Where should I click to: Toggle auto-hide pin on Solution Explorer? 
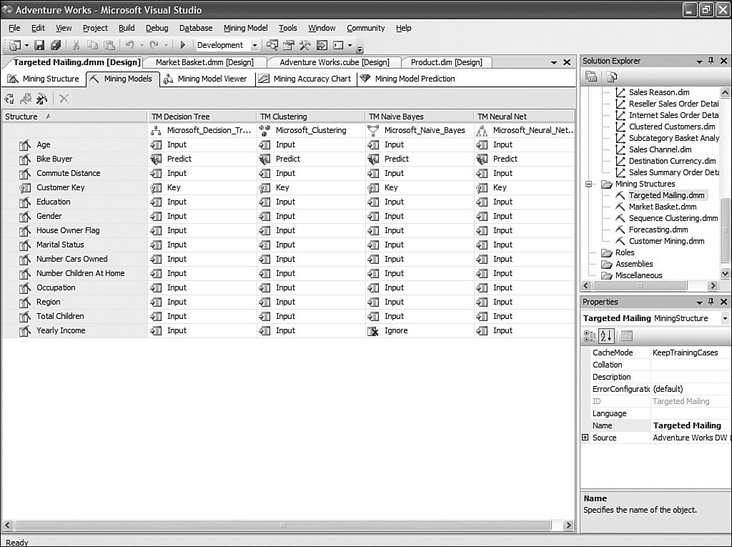(x=711, y=61)
